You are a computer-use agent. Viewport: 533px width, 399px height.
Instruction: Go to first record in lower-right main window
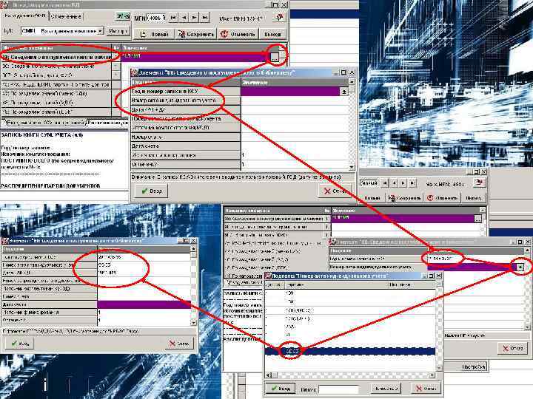(385, 183)
